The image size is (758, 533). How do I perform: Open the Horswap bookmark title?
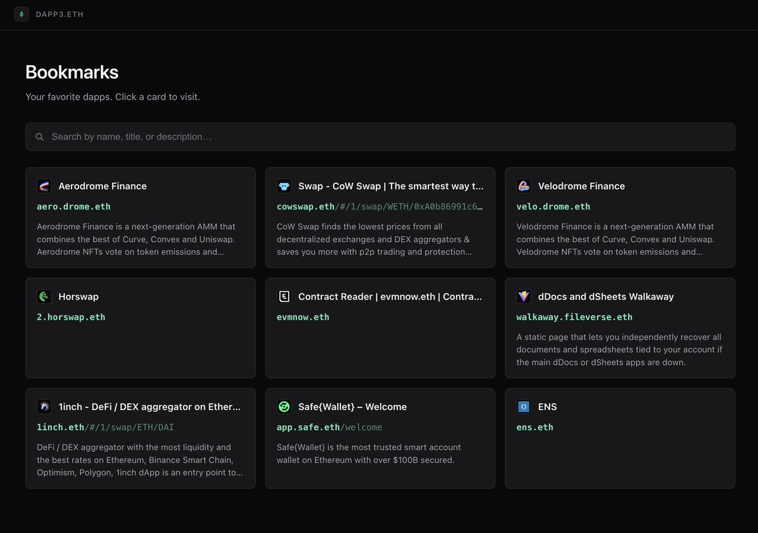pyautogui.click(x=78, y=296)
